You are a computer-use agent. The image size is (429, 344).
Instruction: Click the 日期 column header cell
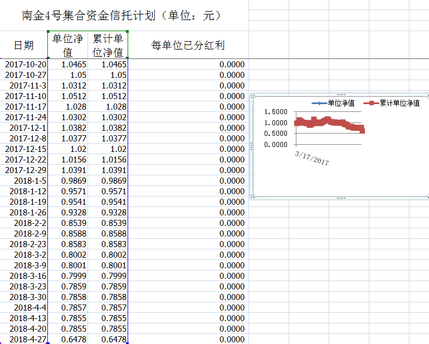(24, 45)
